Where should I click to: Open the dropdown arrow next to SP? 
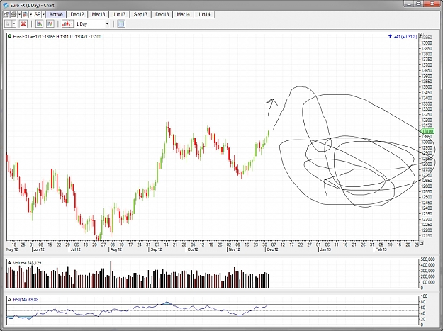click(43, 14)
